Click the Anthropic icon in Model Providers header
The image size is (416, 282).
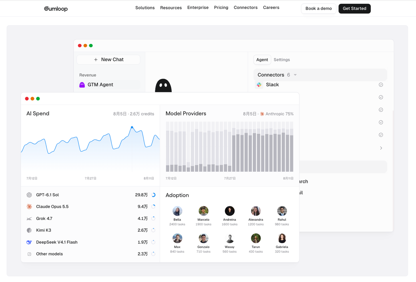[262, 114]
